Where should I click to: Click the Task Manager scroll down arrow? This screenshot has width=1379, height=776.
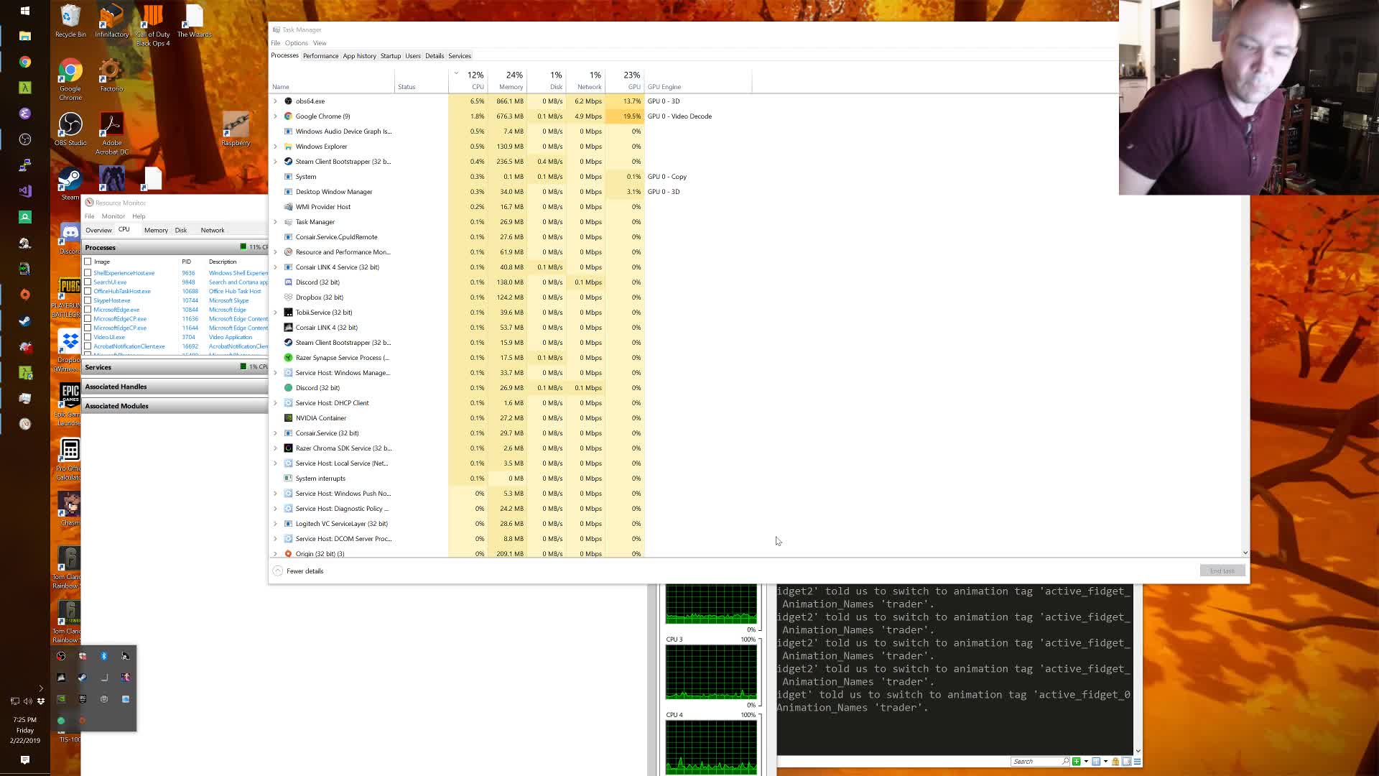point(1245,553)
